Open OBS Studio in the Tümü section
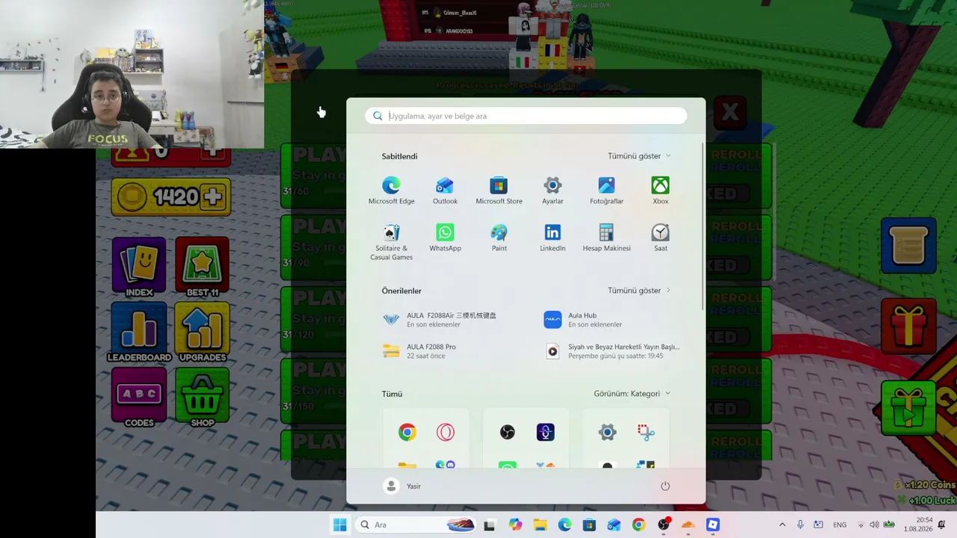This screenshot has width=957, height=538. 507,432
